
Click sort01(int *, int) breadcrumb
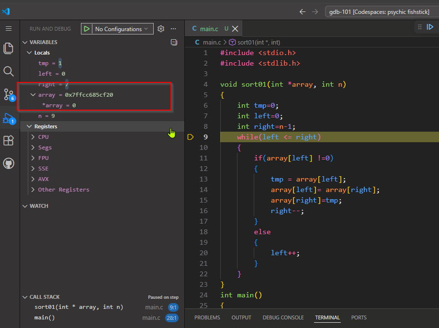tap(259, 42)
